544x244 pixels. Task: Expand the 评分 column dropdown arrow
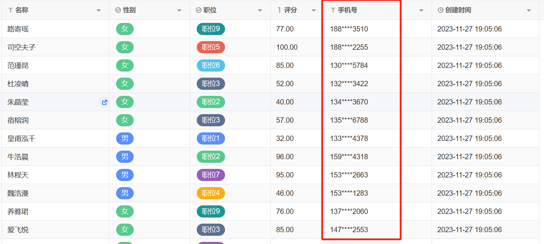314,11
